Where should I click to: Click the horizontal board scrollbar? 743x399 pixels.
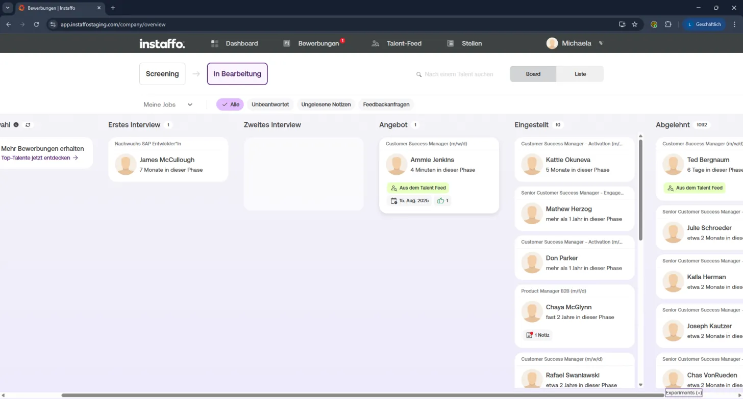(363, 395)
